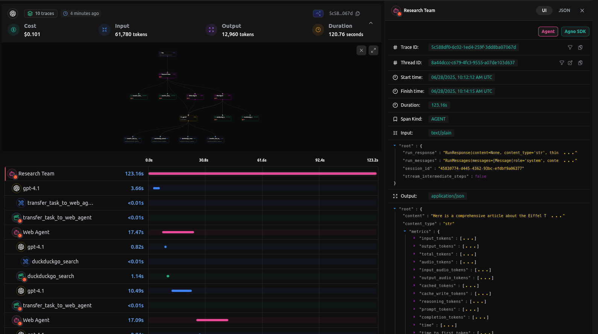Expand the input_tokens array
Screen dimensions: 598x334
(414, 238)
